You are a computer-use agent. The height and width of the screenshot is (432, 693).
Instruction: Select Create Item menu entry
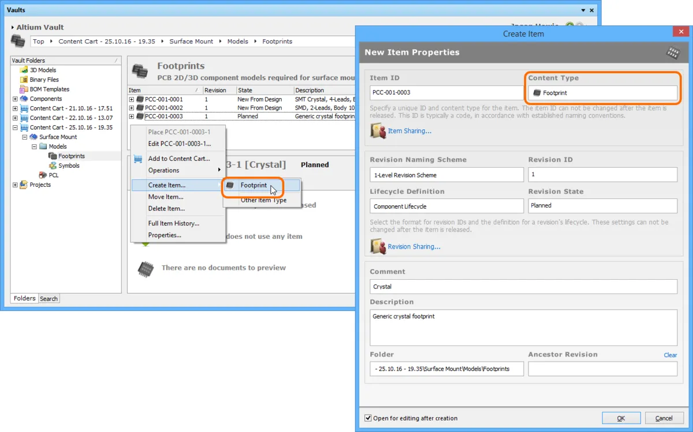pos(178,185)
